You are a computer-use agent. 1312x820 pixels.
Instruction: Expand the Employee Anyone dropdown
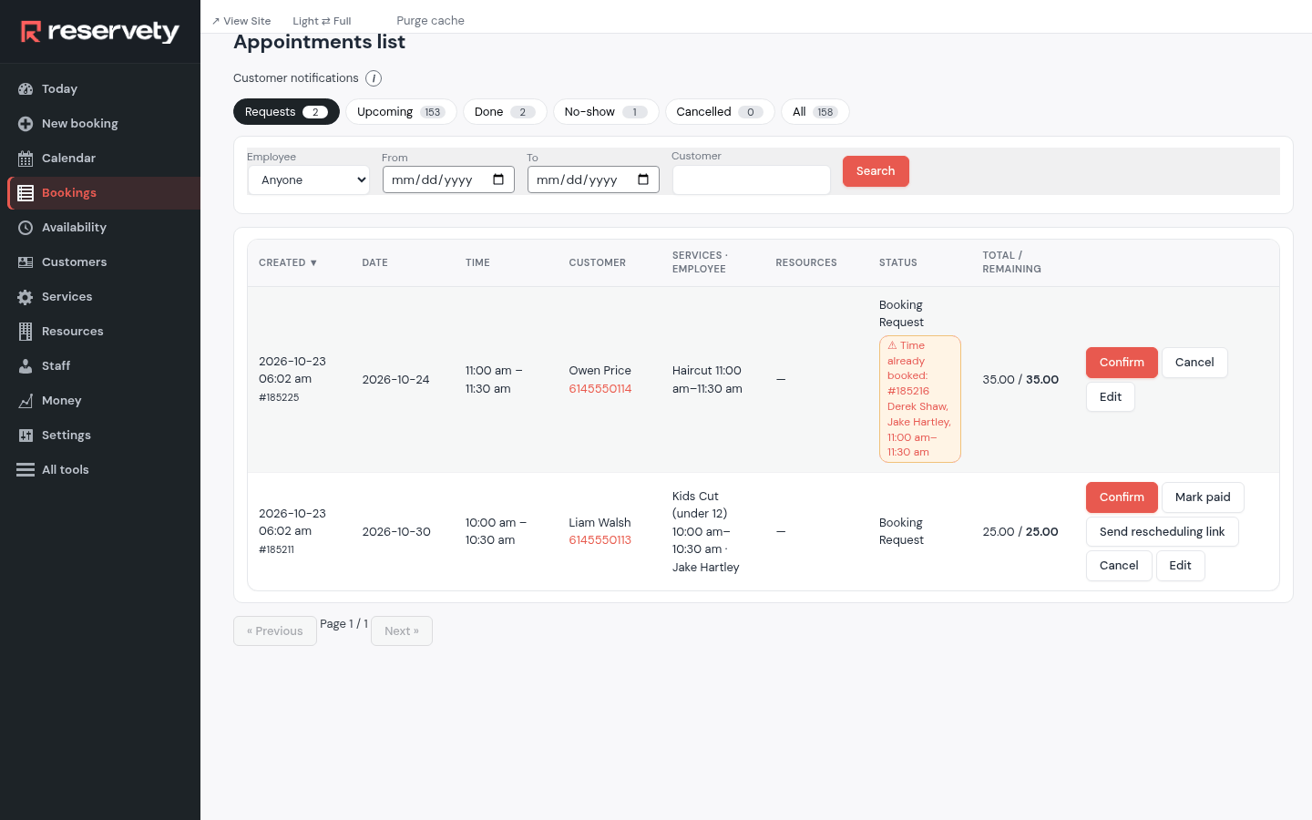(309, 179)
